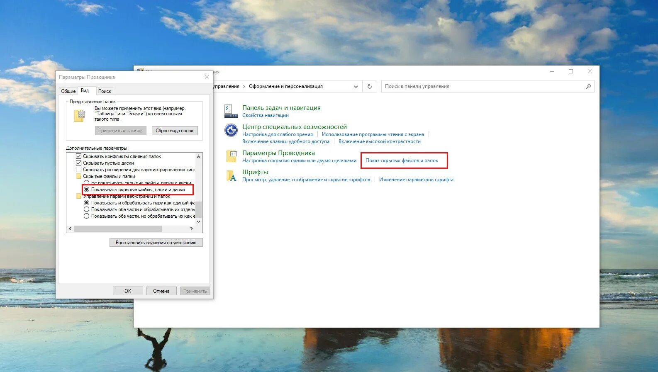The height and width of the screenshot is (372, 658).
Task: Open 'Включение клавиш удобного доступа' link
Action: click(286, 141)
